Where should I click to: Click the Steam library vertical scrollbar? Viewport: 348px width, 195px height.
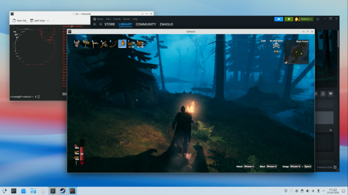click(338, 39)
